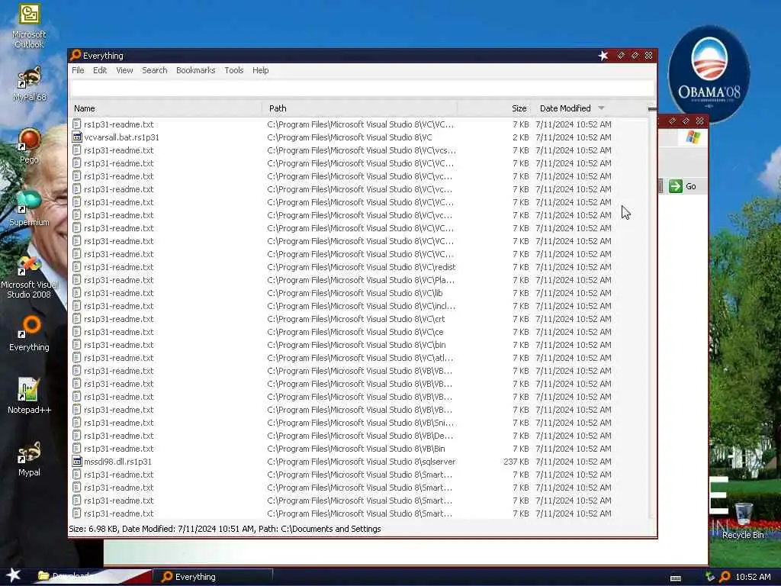Screen dimensions: 781x586
Task: Click the star button in Everything title bar
Action: [x=603, y=55]
